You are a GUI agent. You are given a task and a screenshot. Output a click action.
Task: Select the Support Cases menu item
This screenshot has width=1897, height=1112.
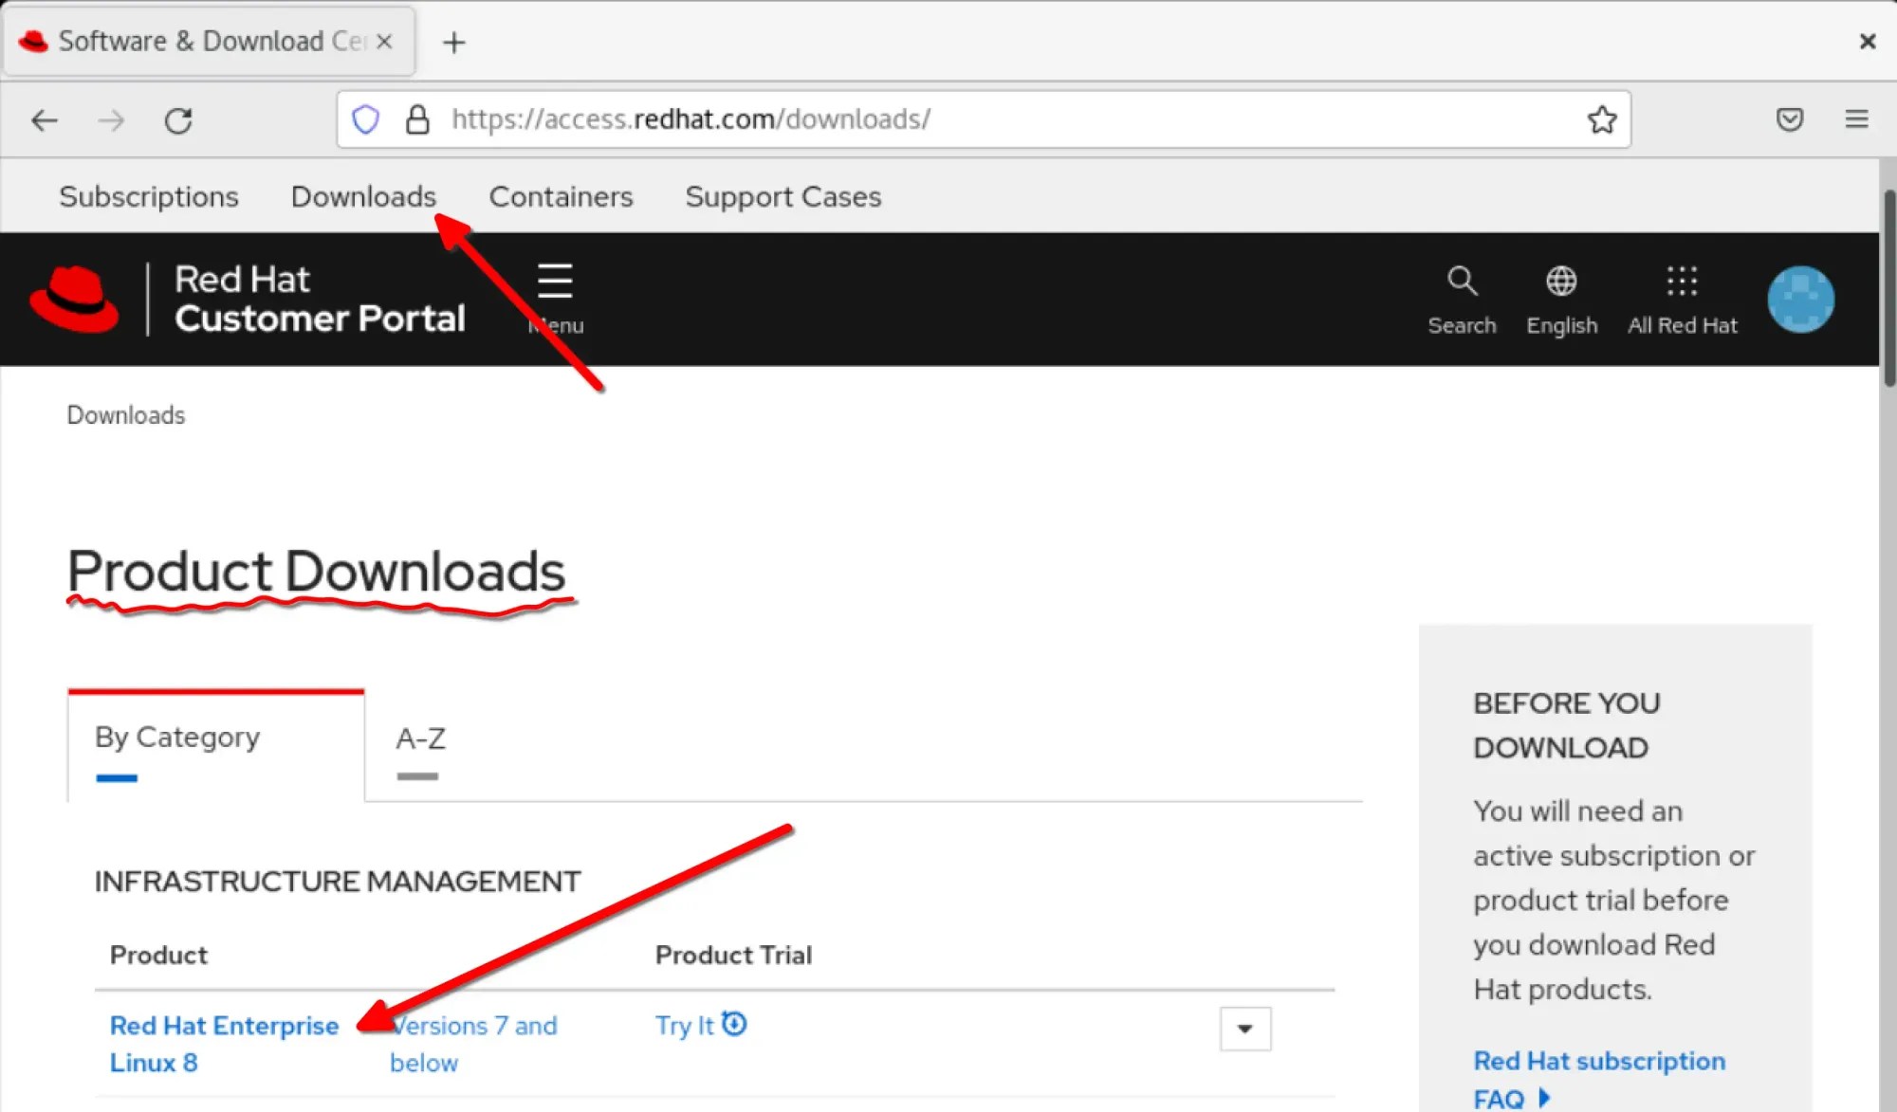pyautogui.click(x=783, y=196)
